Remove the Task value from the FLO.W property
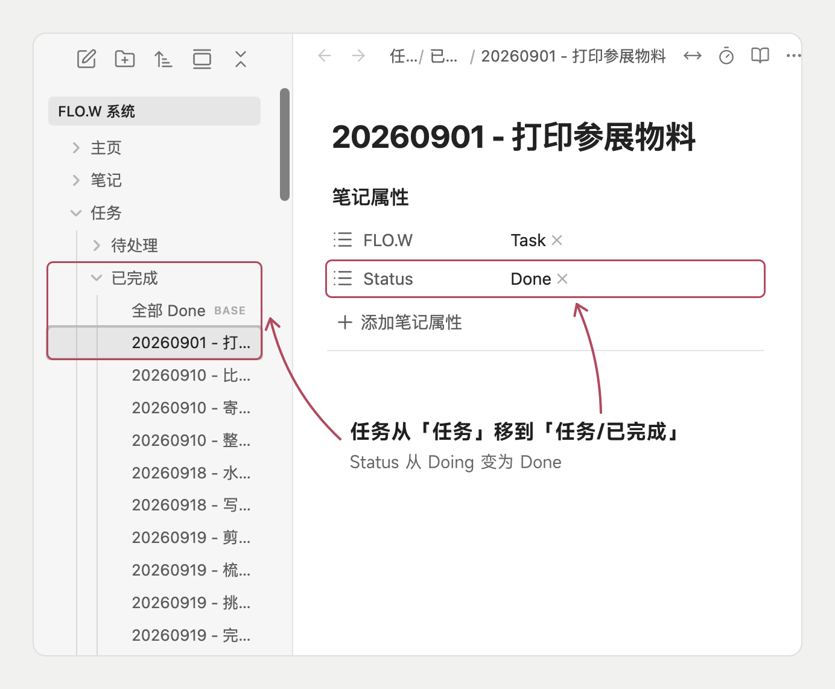 pyautogui.click(x=557, y=240)
